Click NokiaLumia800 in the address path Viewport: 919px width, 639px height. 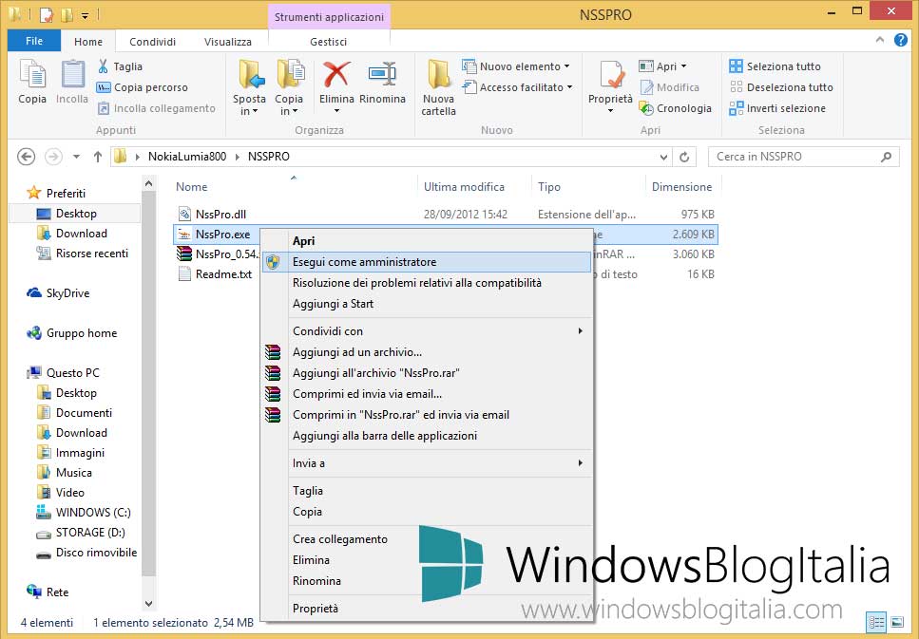pyautogui.click(x=187, y=157)
